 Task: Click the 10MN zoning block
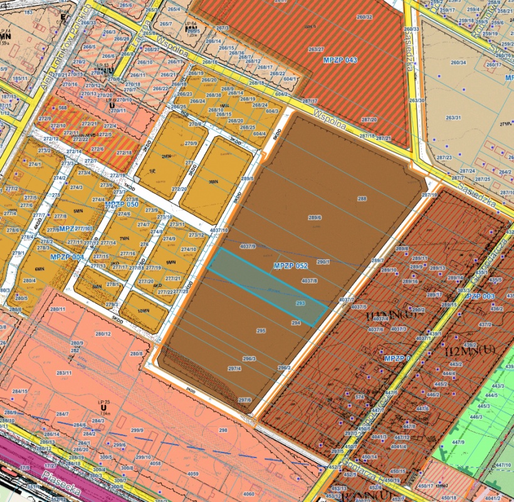pyautogui.click(x=144, y=311)
